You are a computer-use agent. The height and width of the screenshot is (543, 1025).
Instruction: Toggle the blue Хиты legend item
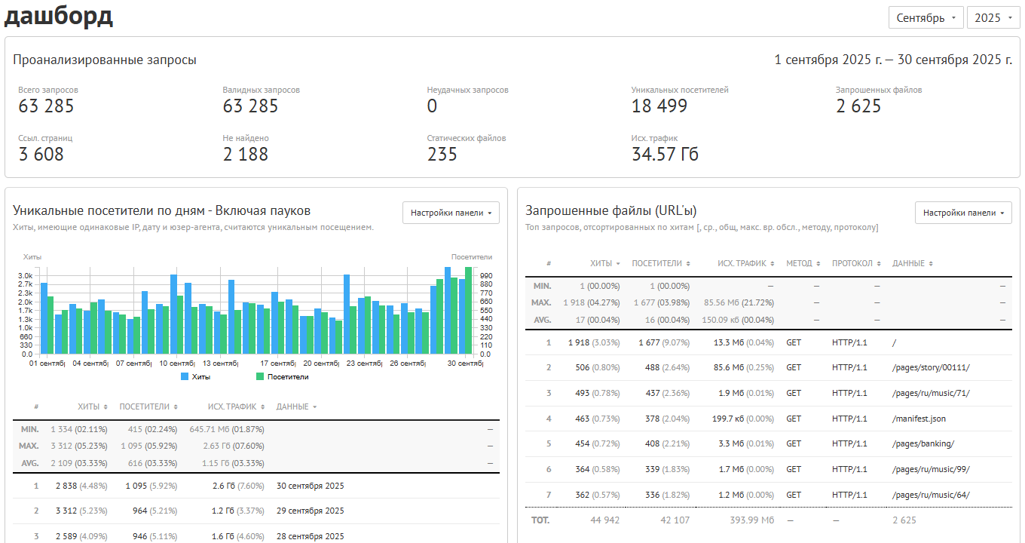195,376
